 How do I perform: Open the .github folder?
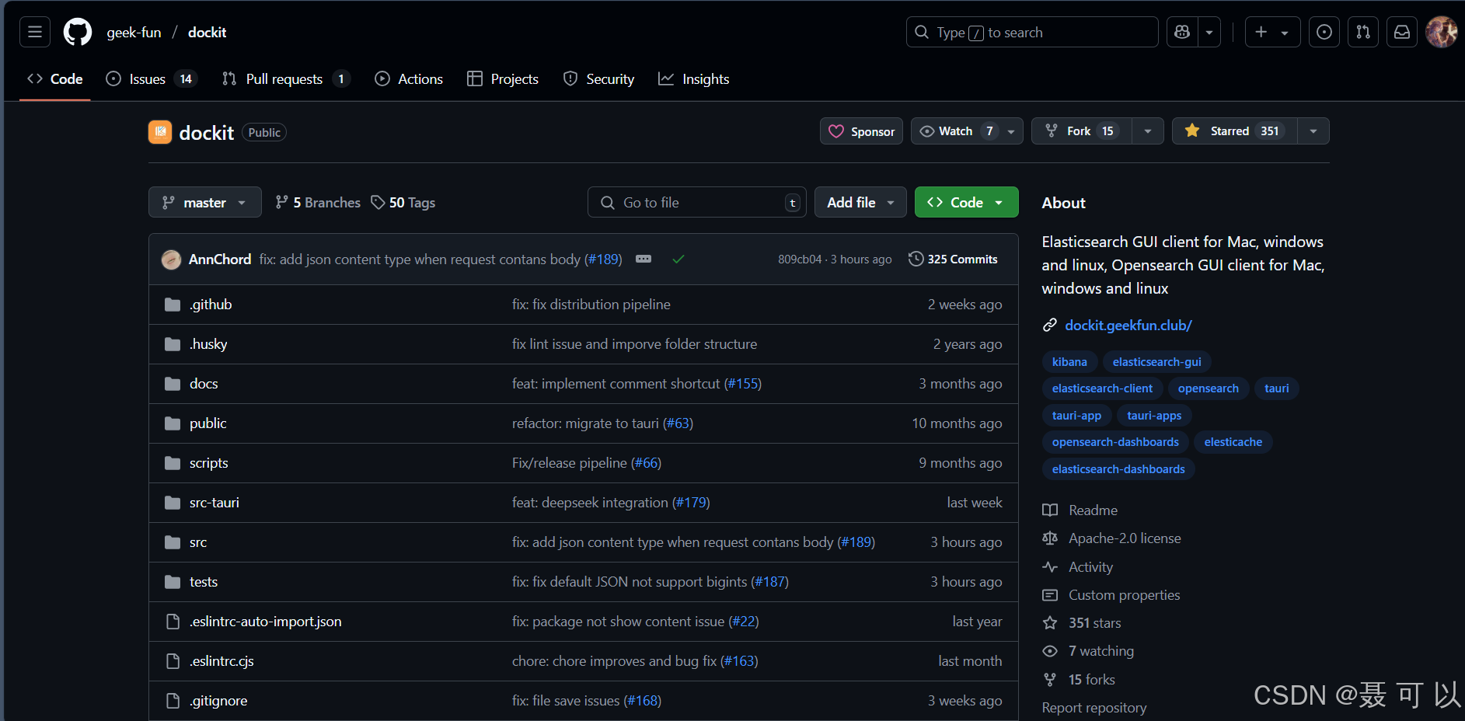pyautogui.click(x=211, y=305)
